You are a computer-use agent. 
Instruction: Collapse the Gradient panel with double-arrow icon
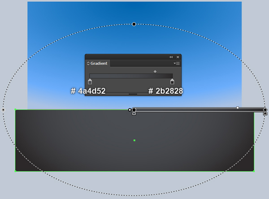(171, 57)
